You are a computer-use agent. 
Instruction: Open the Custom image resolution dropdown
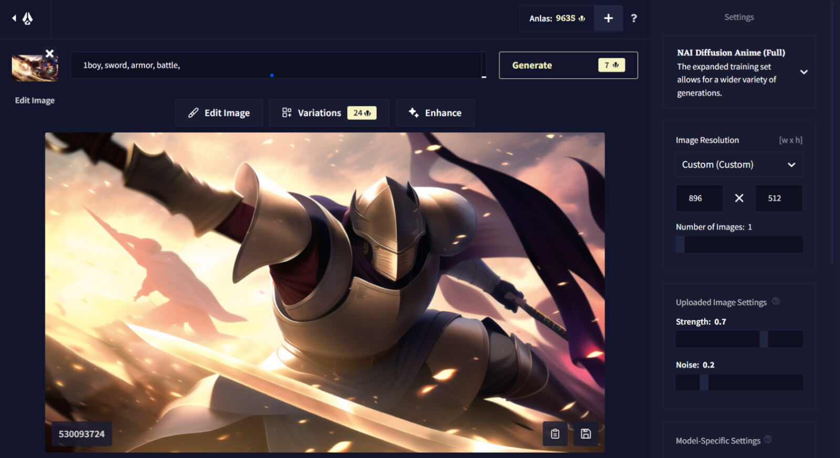(738, 165)
